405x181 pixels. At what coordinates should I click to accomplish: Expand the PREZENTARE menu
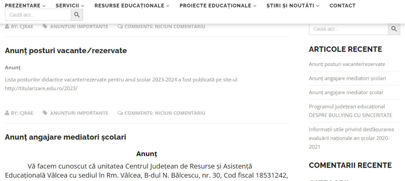point(25,6)
